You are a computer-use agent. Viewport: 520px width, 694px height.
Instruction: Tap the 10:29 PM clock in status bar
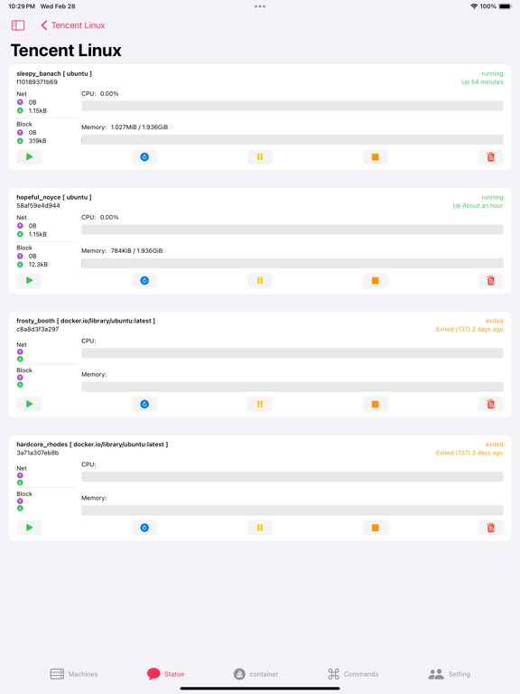point(22,6)
